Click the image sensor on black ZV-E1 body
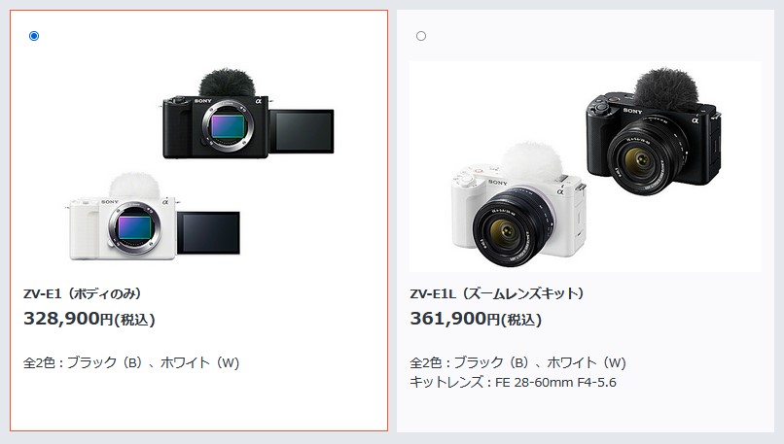This screenshot has width=784, height=444. (228, 126)
